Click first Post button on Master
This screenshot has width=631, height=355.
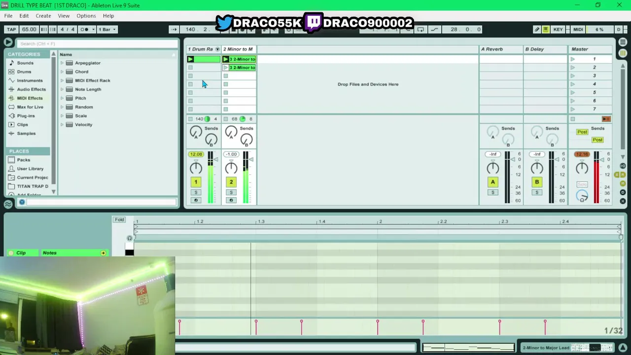pos(582,132)
